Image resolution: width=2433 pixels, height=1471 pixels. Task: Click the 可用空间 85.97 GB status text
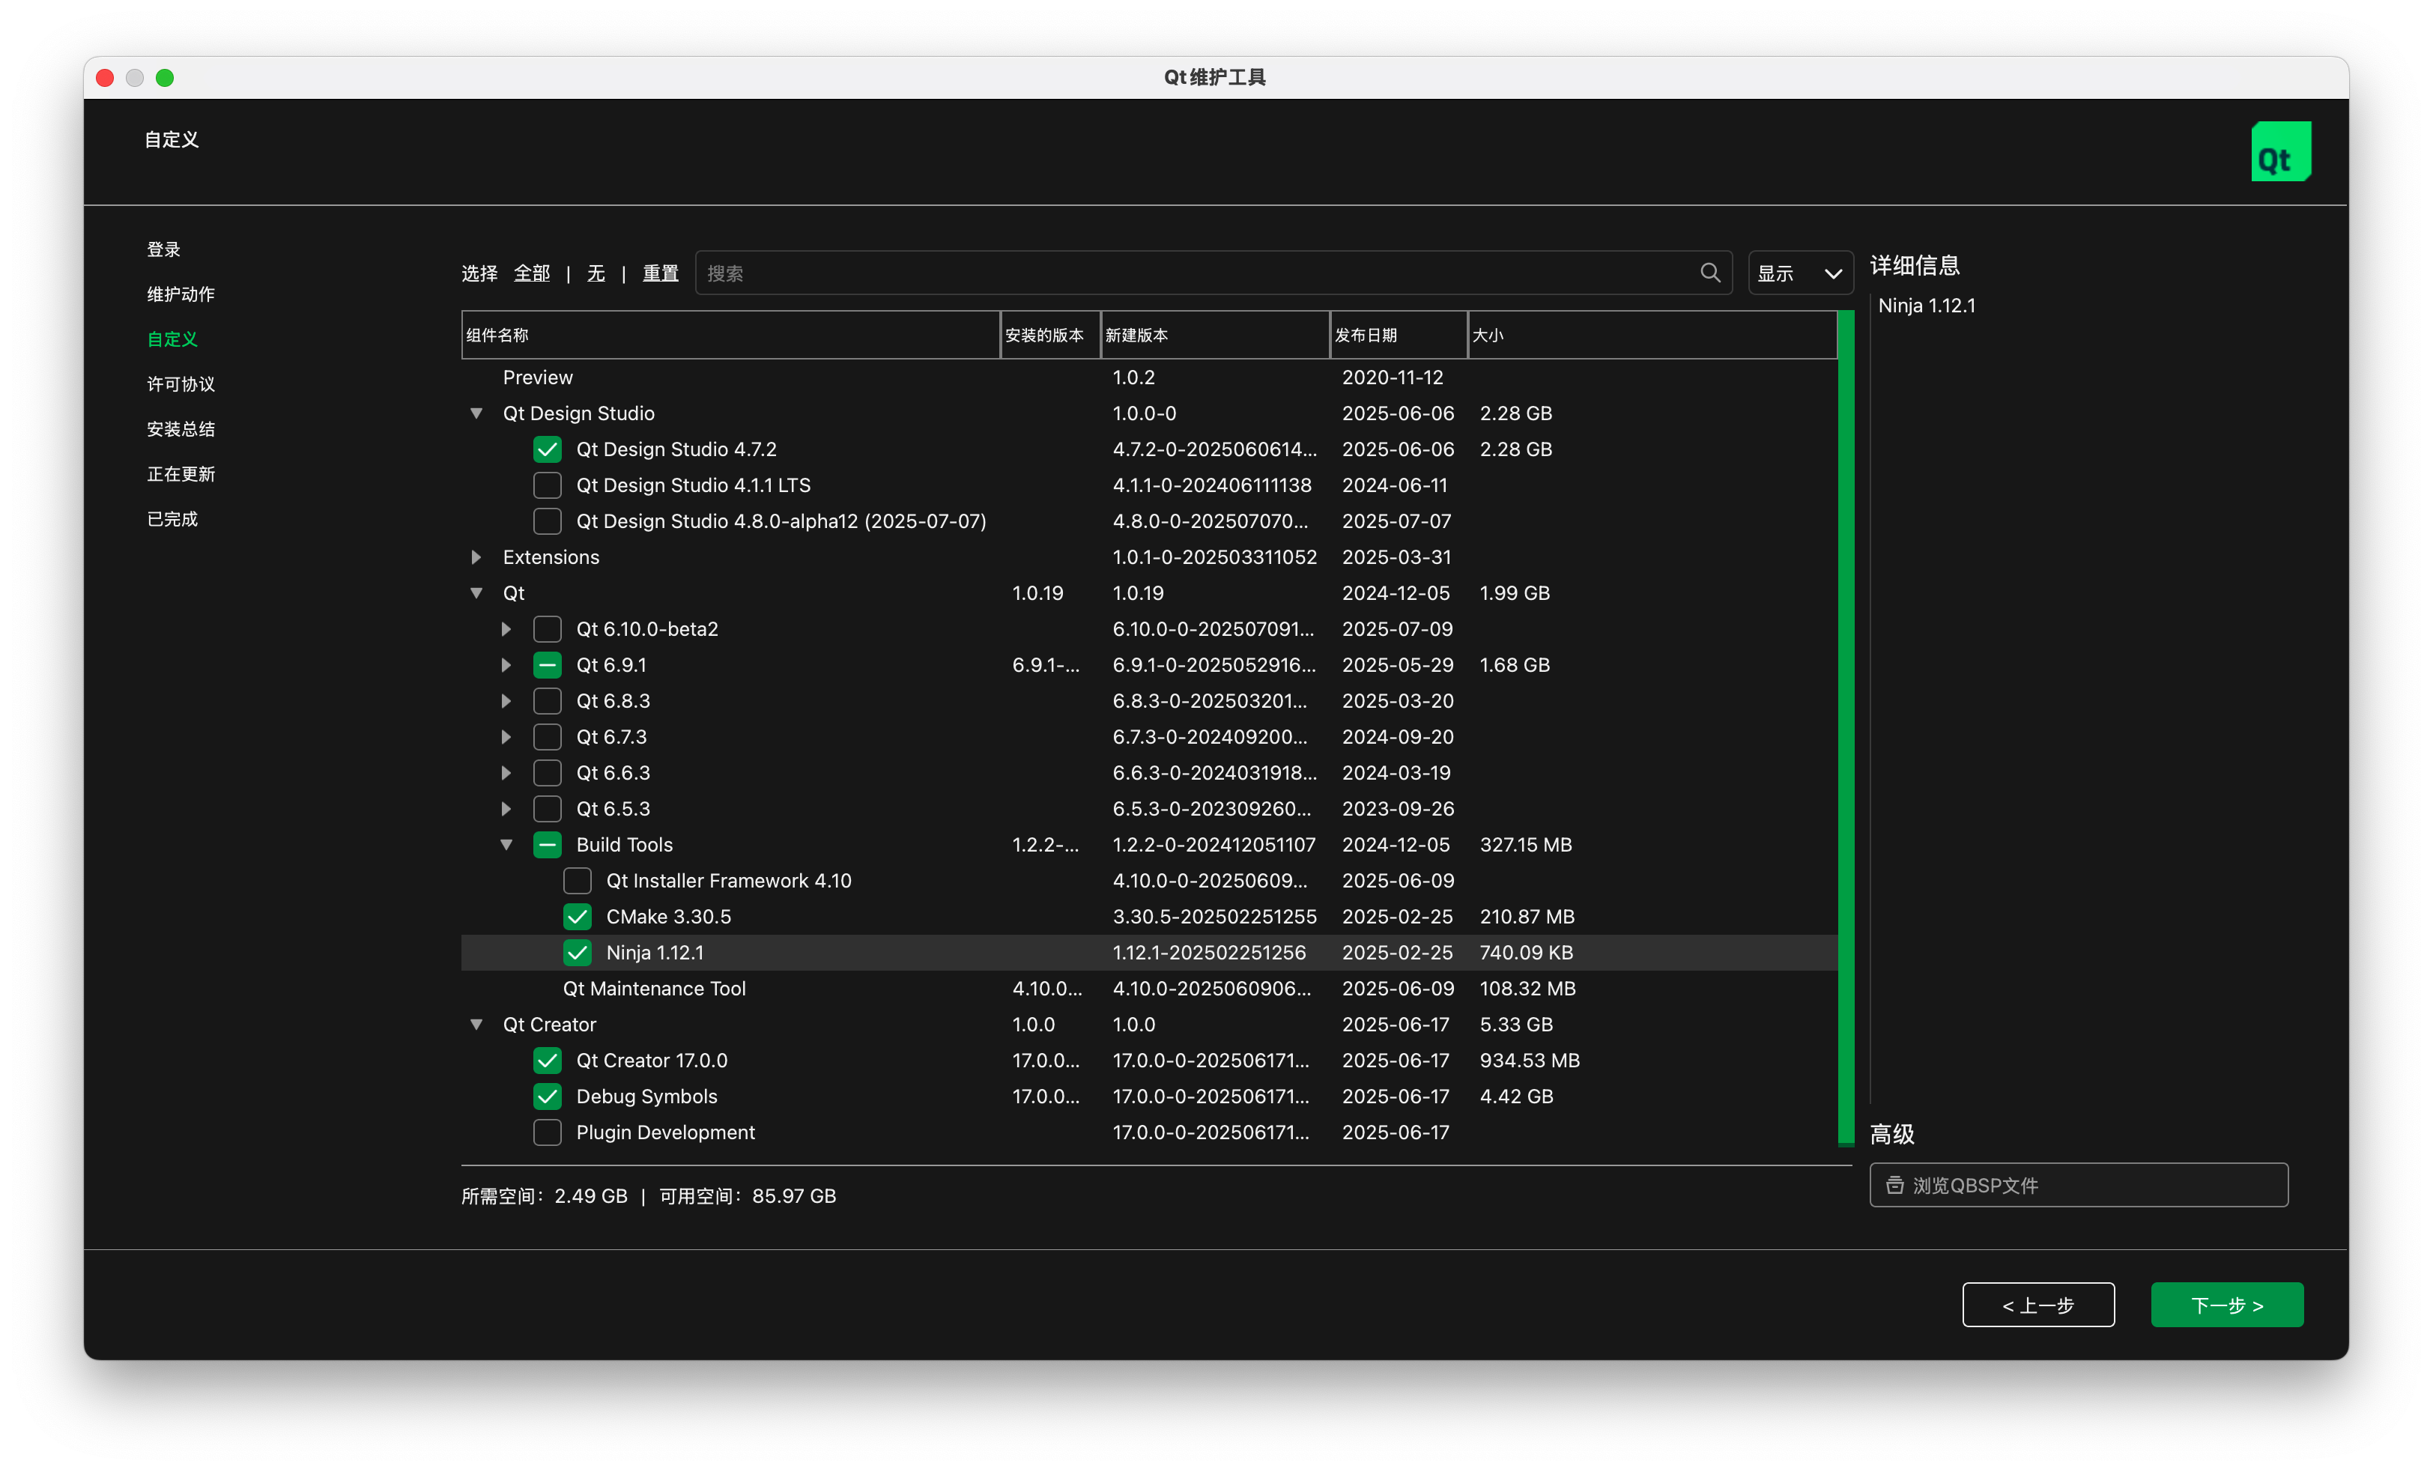coord(748,1195)
